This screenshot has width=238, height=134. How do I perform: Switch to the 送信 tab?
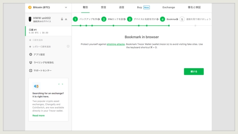coord(122,7)
